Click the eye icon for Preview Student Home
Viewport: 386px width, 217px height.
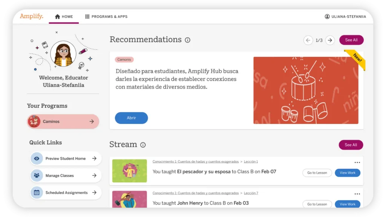37,159
